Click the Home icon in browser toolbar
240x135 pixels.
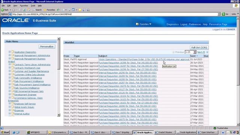(28, 10)
